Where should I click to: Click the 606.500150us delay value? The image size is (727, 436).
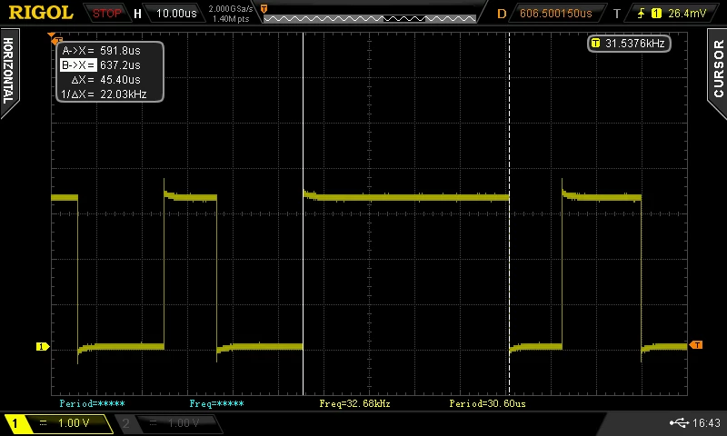click(556, 14)
